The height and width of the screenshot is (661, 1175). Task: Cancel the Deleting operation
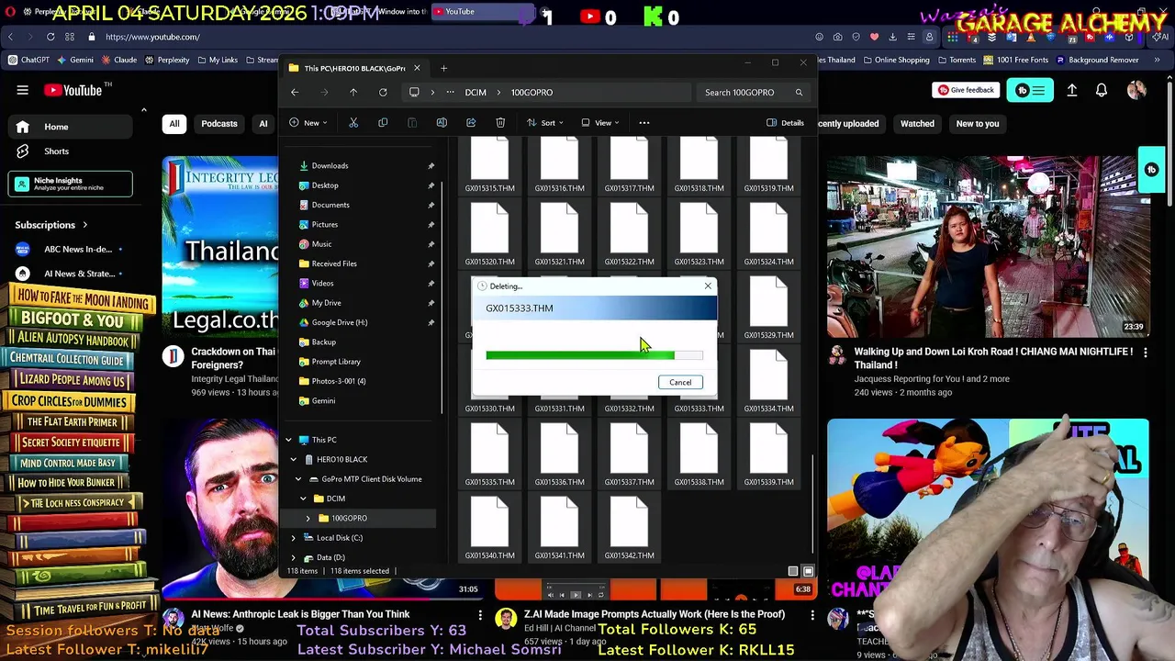[x=680, y=382]
